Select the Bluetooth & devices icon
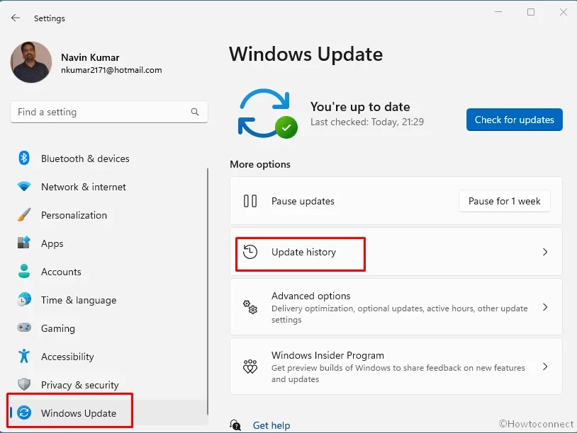 tap(23, 158)
